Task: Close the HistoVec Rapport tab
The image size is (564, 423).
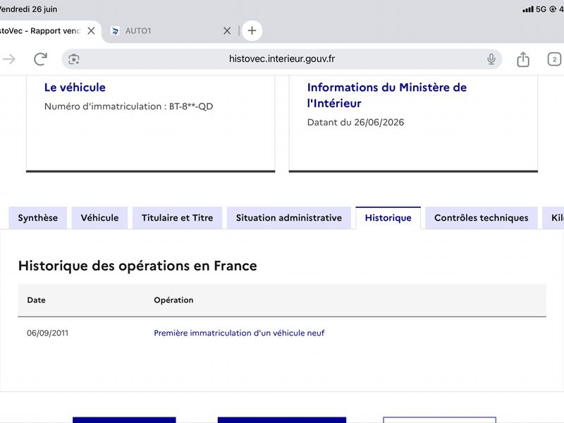Action: (92, 31)
